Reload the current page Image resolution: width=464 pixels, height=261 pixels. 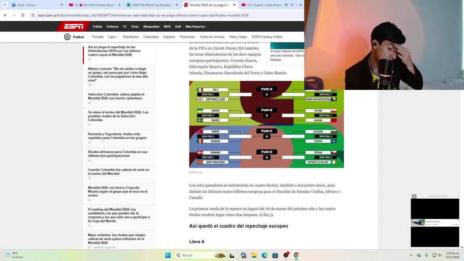coord(22,15)
